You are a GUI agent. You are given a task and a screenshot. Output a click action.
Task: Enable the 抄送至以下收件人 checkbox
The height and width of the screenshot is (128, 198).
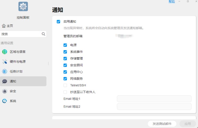pyautogui.click(x=65, y=92)
